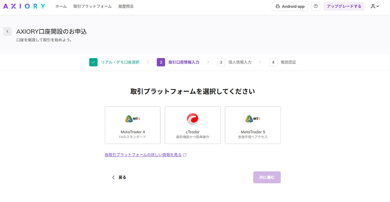Click the MT4 logo icon
Screen dimensions: 390x202
point(133,119)
